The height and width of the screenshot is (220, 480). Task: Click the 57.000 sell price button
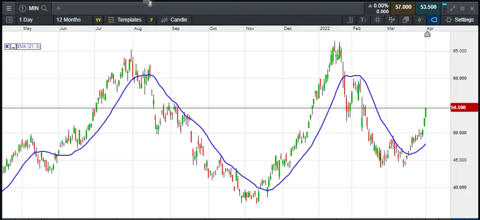coord(403,7)
